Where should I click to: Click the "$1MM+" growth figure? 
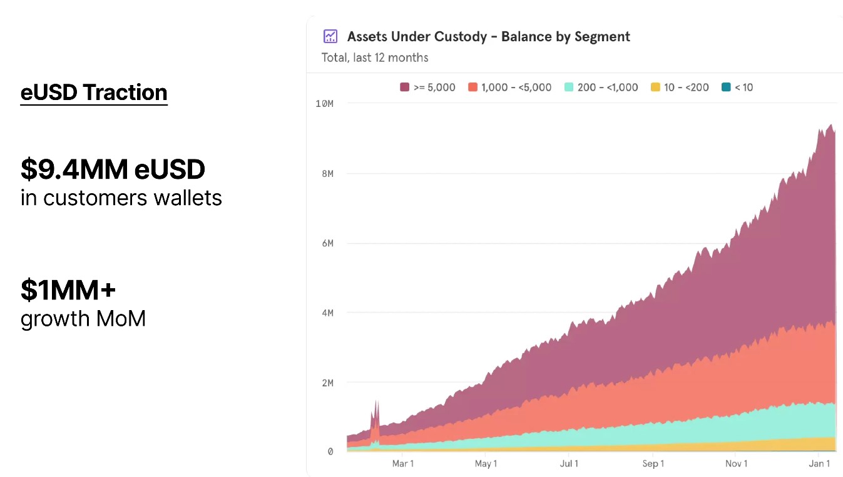pyautogui.click(x=68, y=290)
